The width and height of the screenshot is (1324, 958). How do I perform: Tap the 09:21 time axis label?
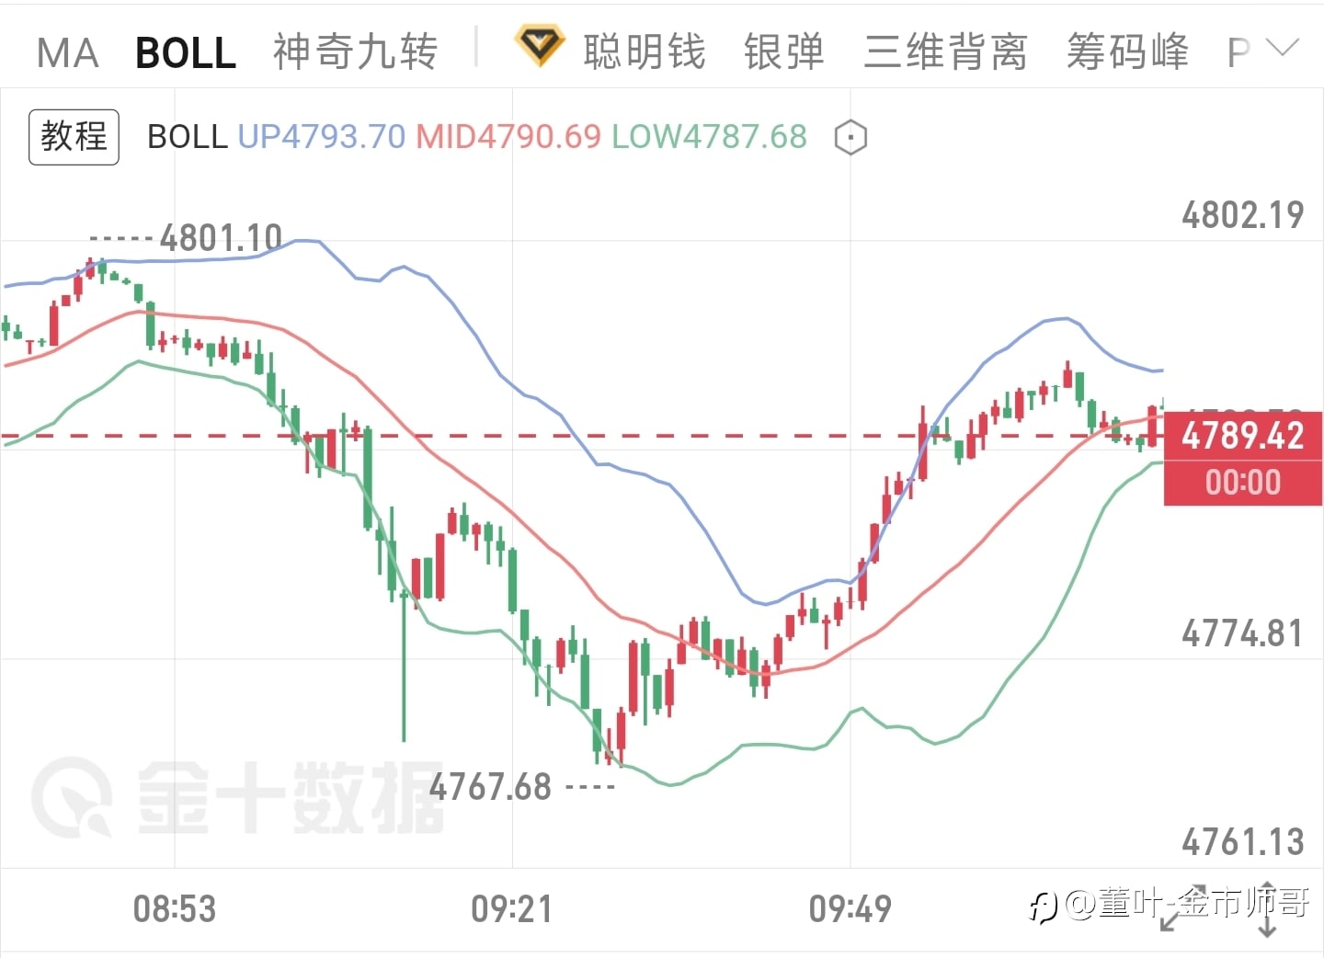tap(511, 909)
